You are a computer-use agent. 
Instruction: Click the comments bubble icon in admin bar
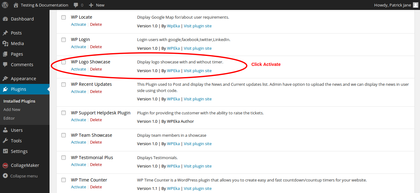click(76, 5)
